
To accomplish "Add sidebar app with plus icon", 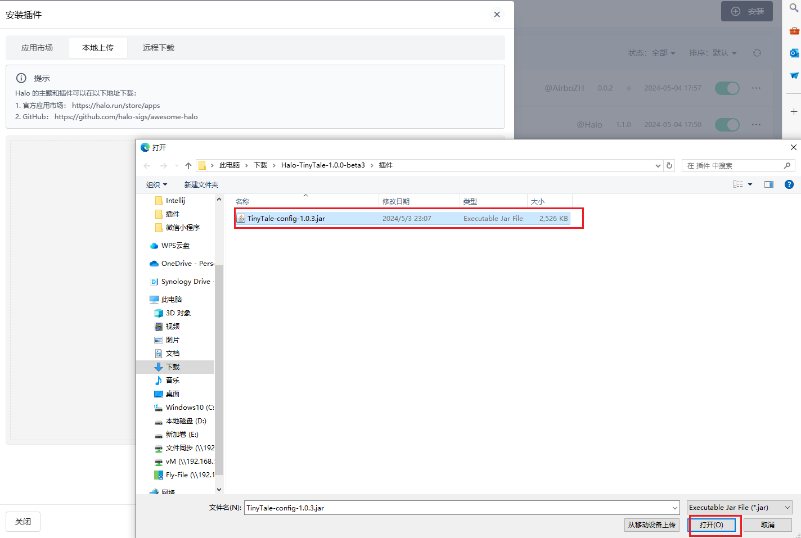I will coord(794,111).
